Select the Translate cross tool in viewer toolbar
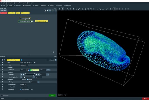149x100 pixels. (x=65, y=9)
